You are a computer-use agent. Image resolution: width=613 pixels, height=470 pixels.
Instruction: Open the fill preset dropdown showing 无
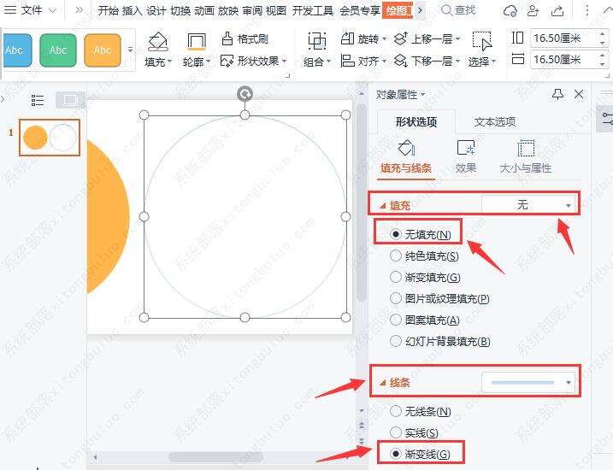click(x=529, y=204)
